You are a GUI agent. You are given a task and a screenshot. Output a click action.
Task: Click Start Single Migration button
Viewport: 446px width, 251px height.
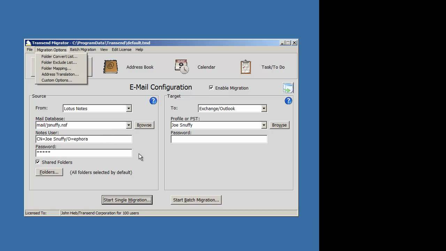click(x=127, y=200)
